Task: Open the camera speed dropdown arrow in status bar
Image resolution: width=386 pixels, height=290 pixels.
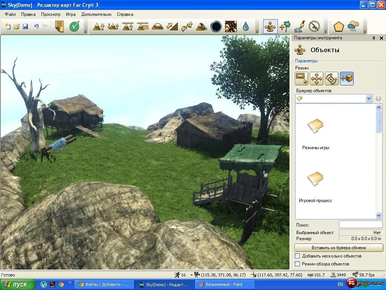Action: tap(191, 275)
